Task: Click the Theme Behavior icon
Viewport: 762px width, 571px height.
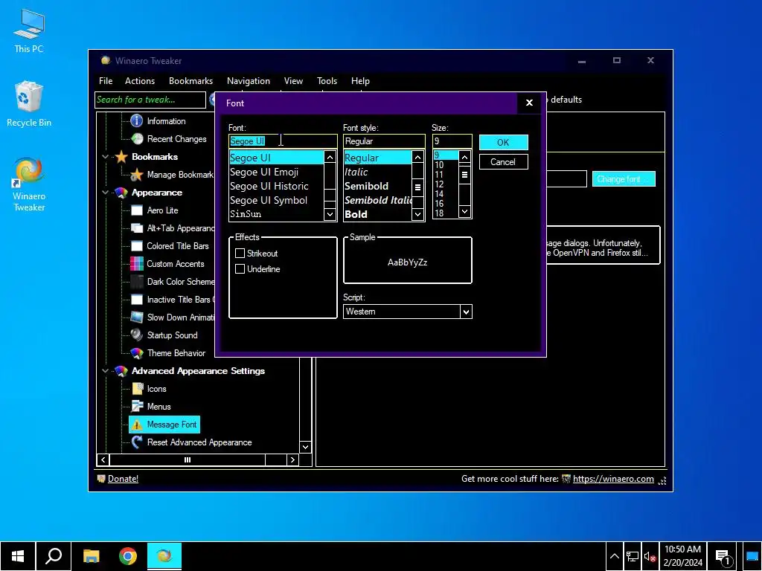Action: pyautogui.click(x=137, y=353)
